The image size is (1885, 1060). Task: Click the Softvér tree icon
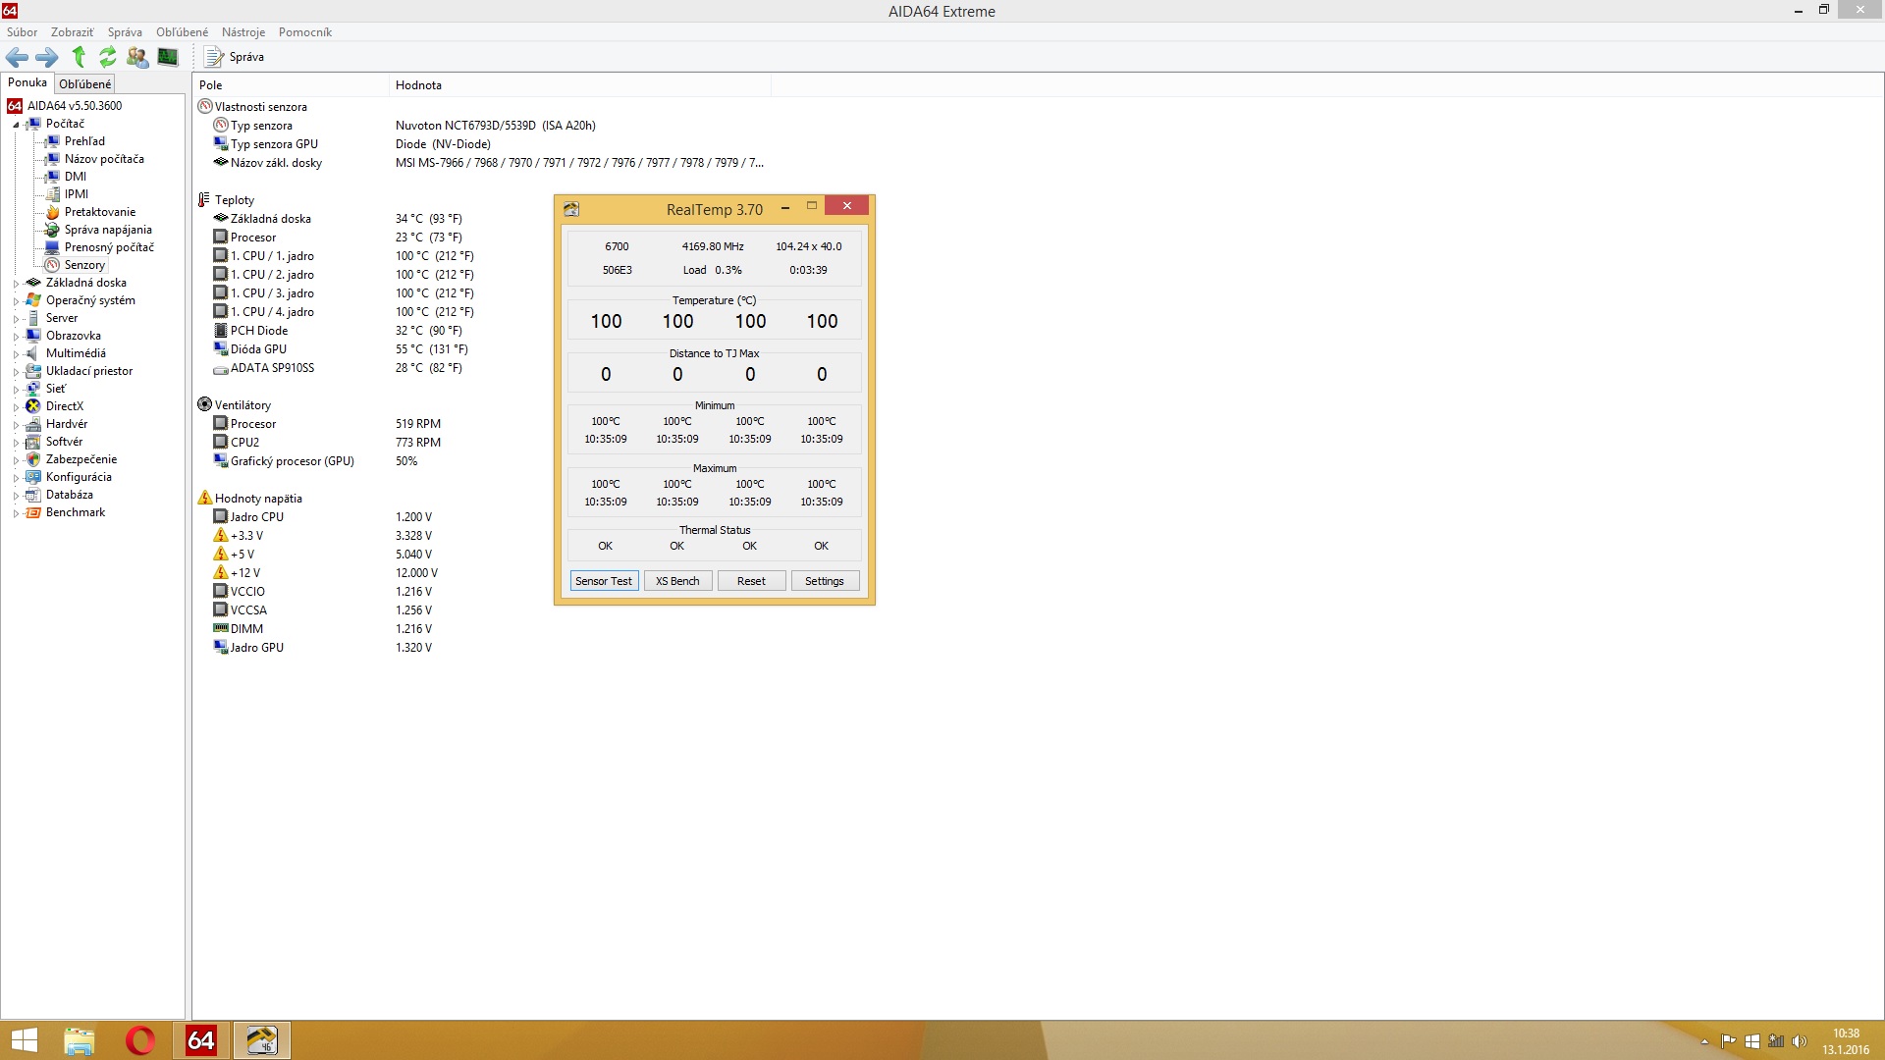[33, 442]
